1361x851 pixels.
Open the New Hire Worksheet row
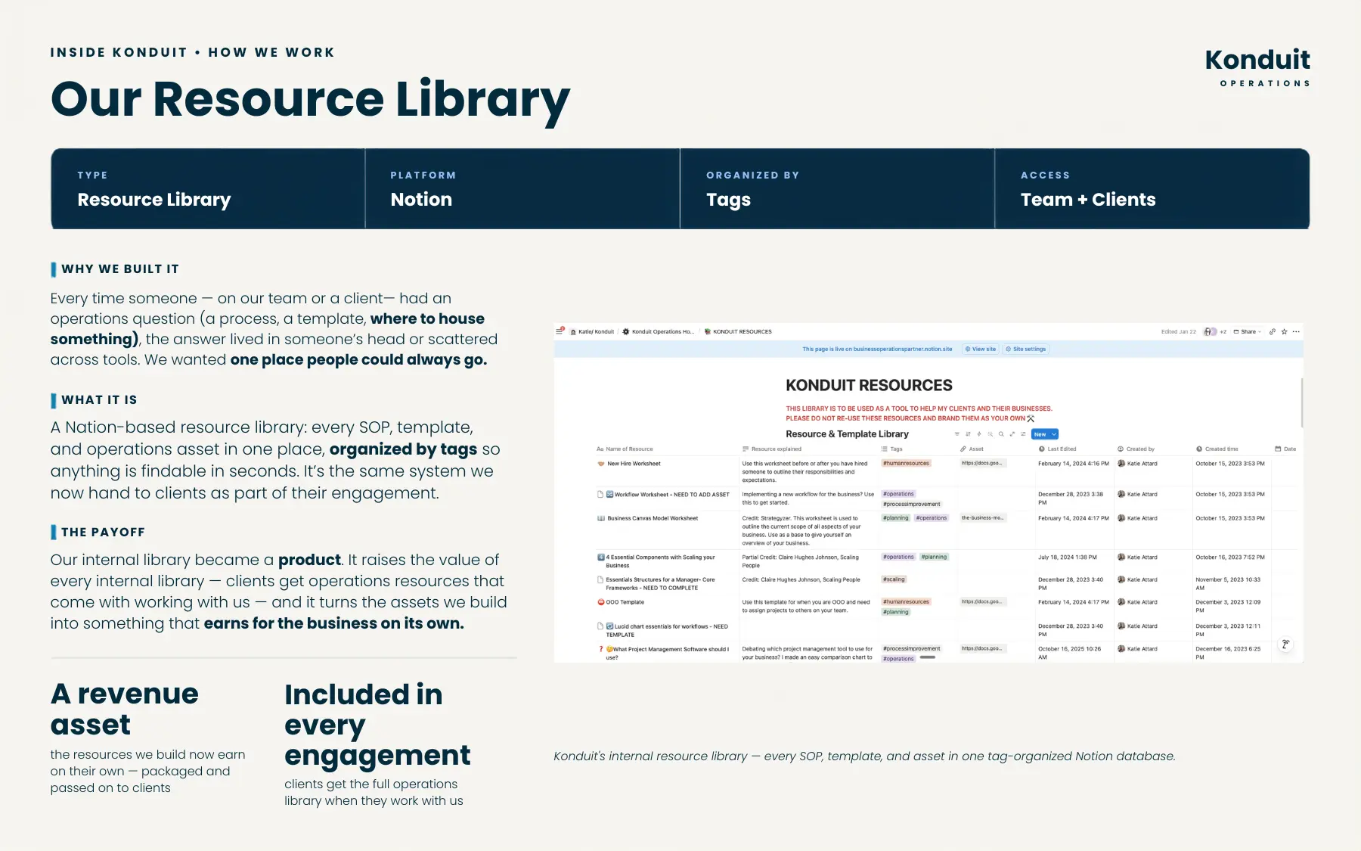pyautogui.click(x=634, y=464)
